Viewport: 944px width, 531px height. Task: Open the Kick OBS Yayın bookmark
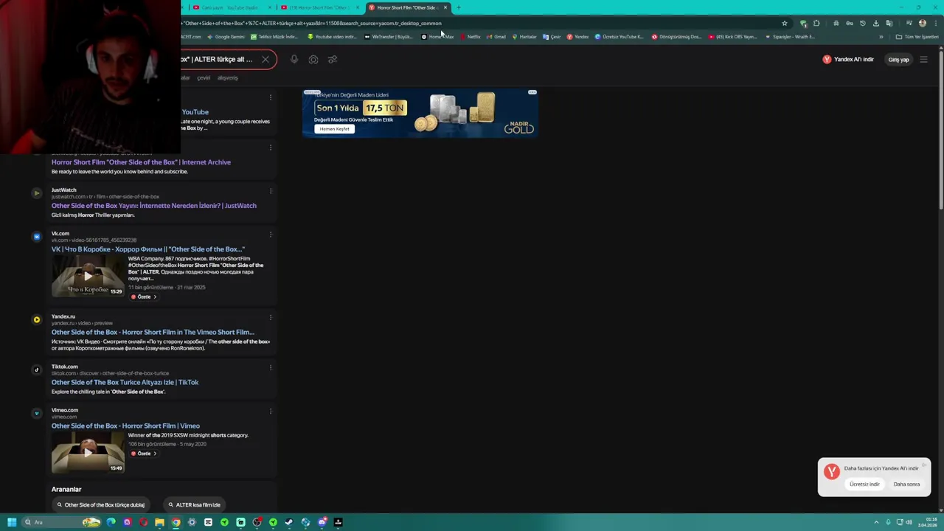click(733, 37)
